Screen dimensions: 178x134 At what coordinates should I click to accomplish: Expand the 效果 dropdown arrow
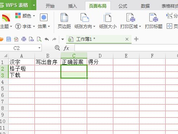[49, 26]
